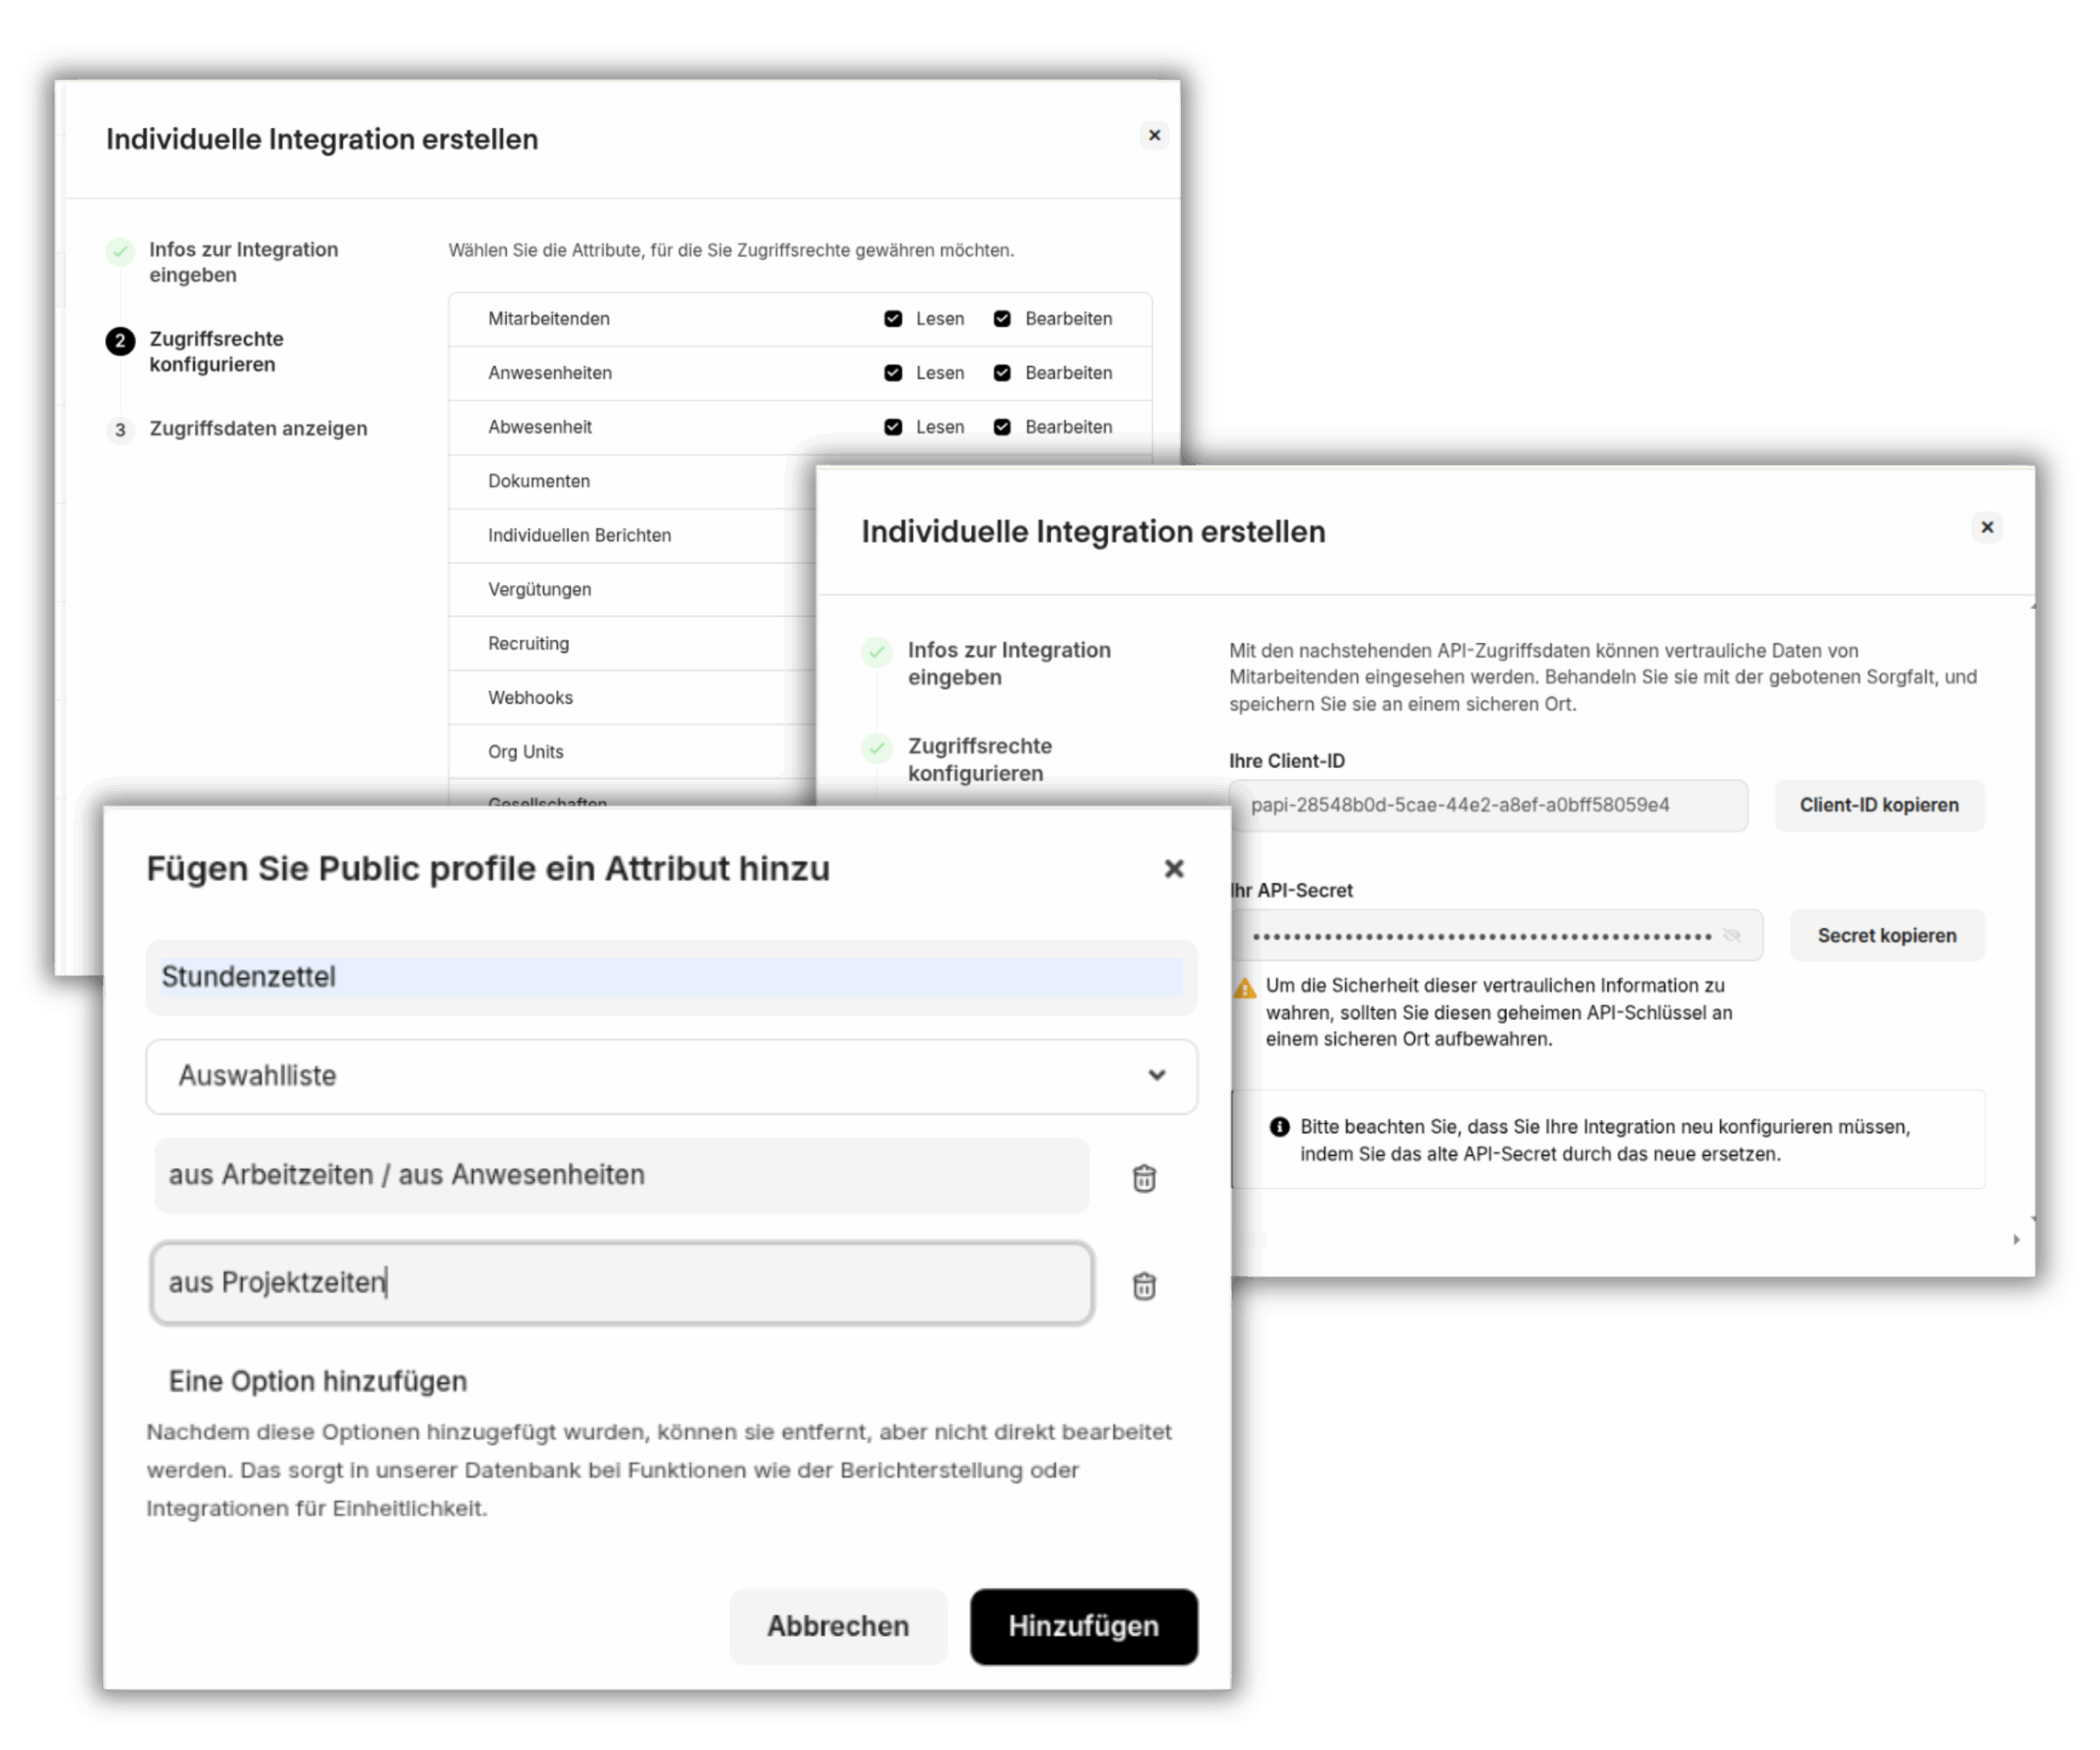Reveal the API-Secret with the eye icon
Screen dimensions: 2100x1750
[x=1731, y=936]
